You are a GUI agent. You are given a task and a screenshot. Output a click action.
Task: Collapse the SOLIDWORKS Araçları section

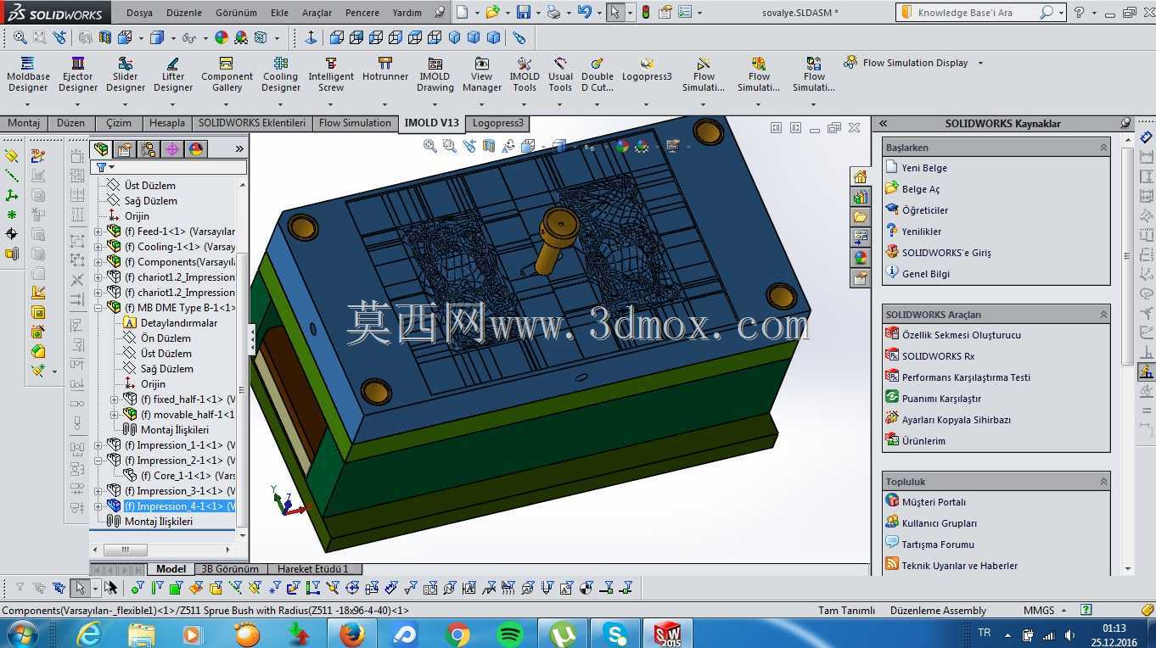click(x=1103, y=315)
